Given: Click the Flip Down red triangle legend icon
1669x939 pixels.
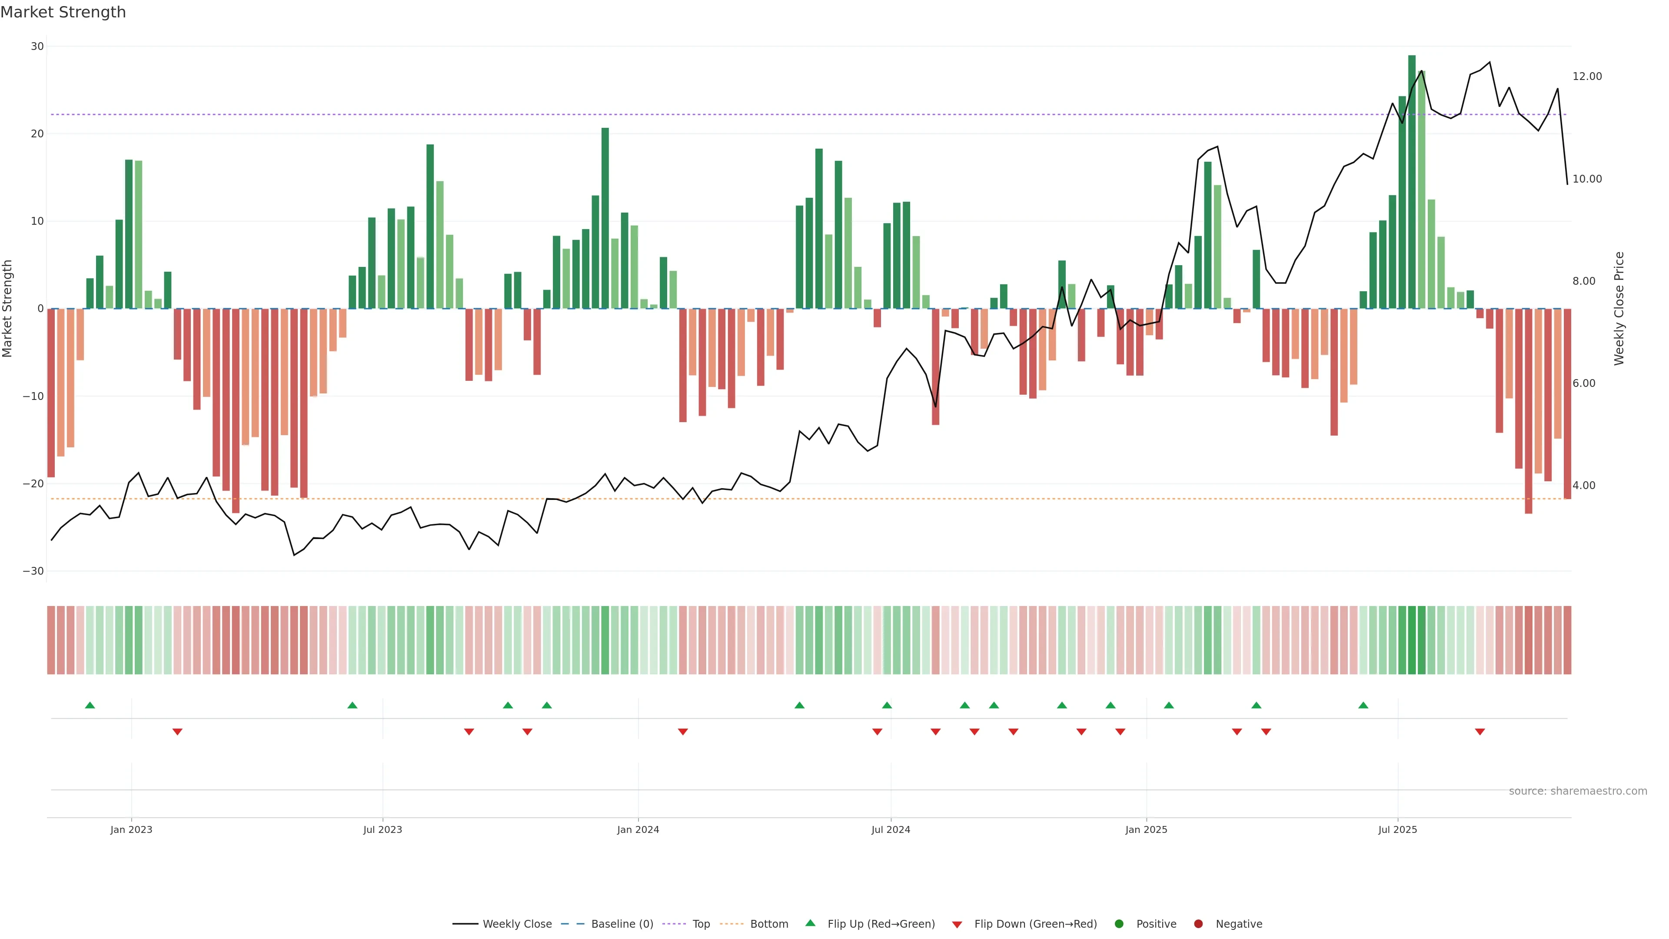Looking at the screenshot, I should point(957,924).
